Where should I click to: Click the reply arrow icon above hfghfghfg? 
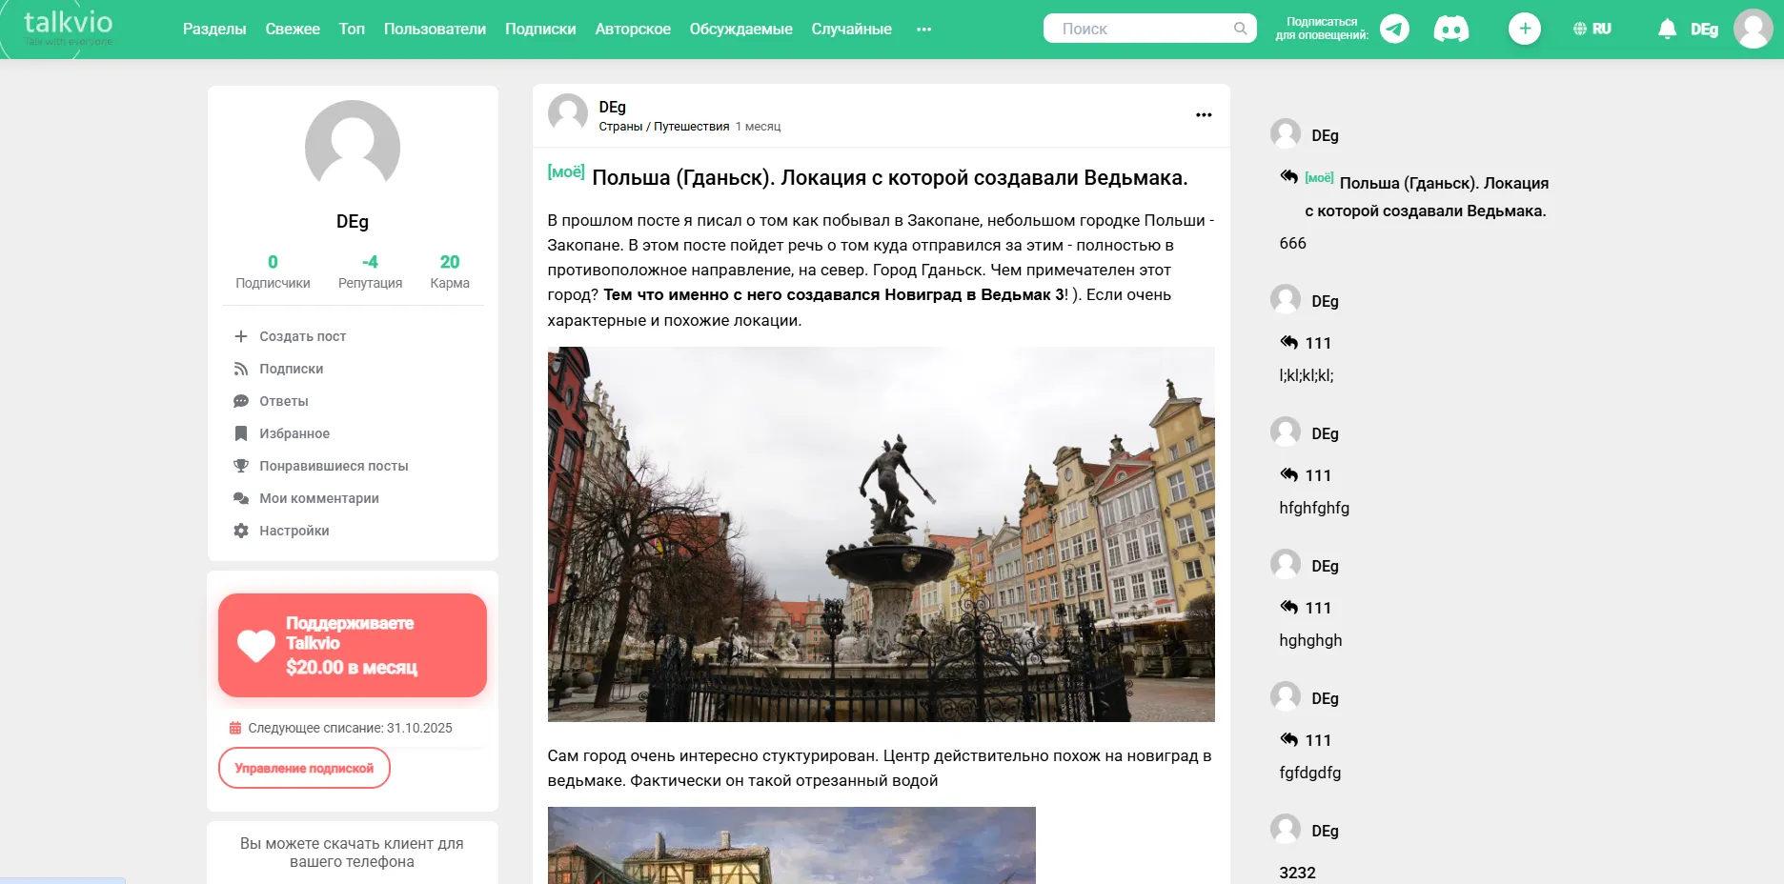pos(1289,474)
